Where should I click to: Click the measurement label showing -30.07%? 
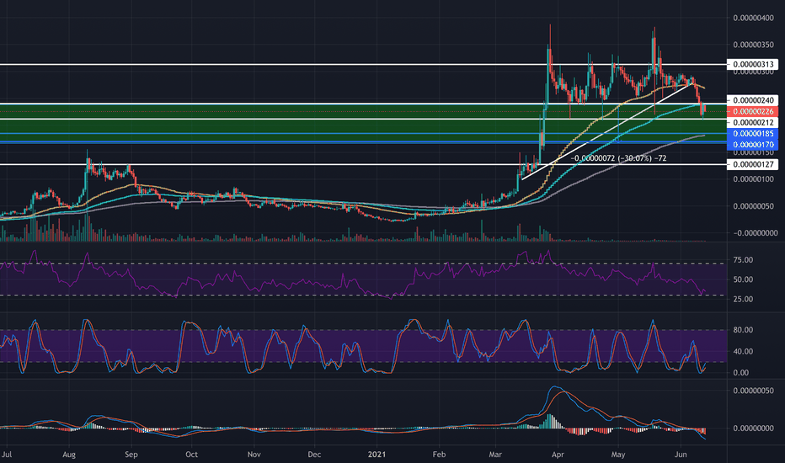click(618, 158)
